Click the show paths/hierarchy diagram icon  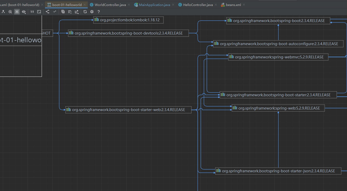point(3,12)
